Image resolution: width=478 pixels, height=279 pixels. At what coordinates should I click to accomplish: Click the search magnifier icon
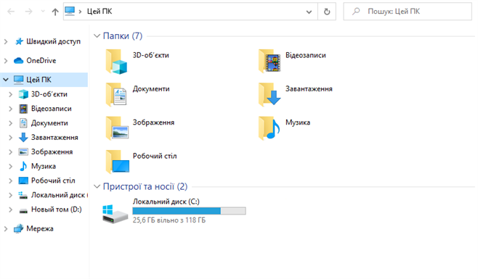pyautogui.click(x=356, y=12)
